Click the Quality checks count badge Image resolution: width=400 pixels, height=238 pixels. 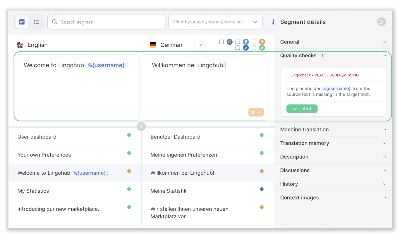[x=322, y=55]
